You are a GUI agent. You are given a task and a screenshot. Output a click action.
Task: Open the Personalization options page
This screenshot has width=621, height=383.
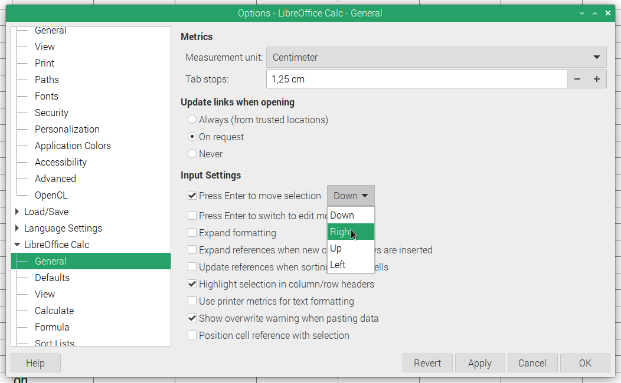pos(67,129)
